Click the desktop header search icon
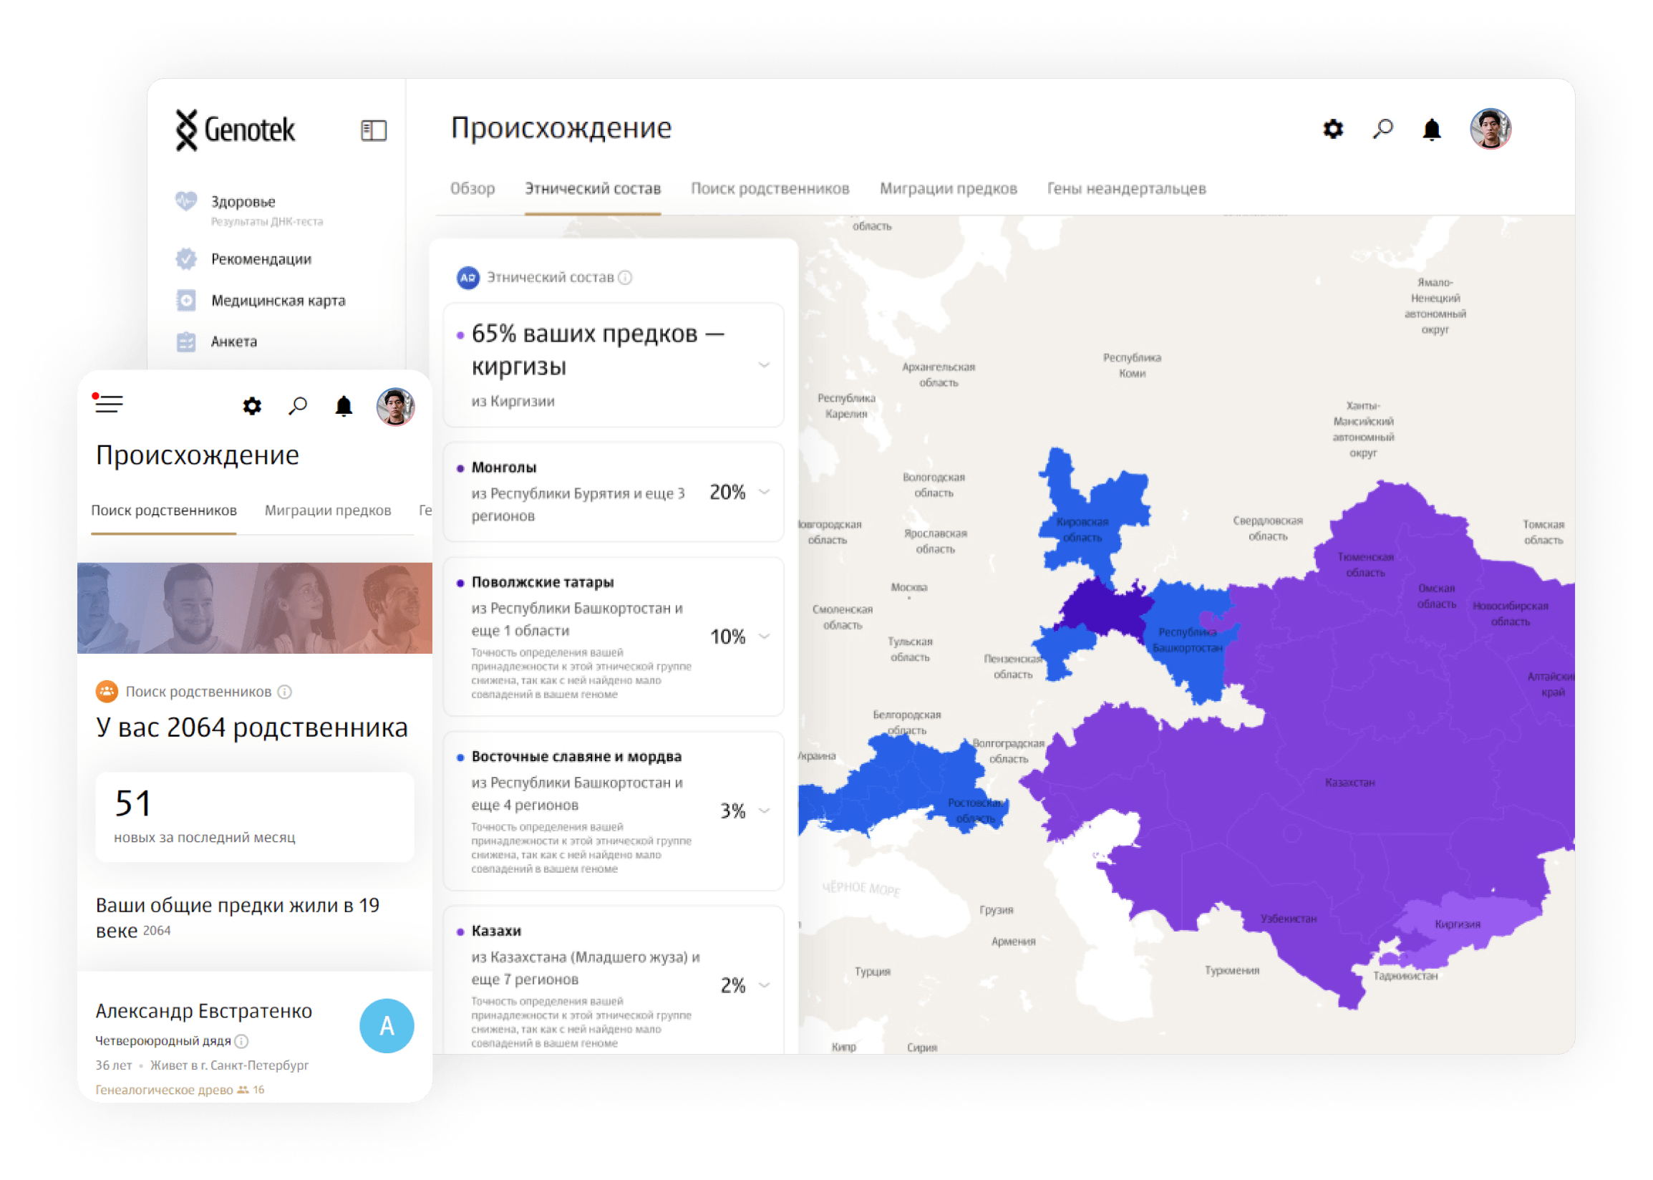 [1383, 130]
